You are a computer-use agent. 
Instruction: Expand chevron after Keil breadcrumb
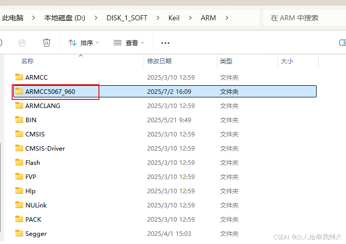190,18
